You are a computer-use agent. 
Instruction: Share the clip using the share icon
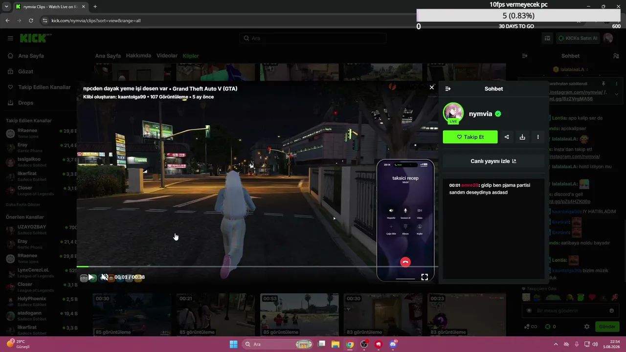point(507,137)
